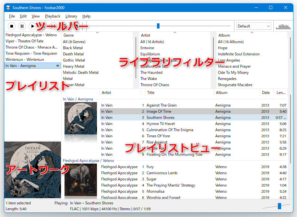Click the large In Vain artwork panel
The height and width of the screenshot is (217, 297).
[x=32, y=170]
